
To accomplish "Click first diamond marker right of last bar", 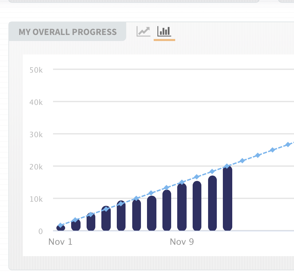I will [243, 161].
